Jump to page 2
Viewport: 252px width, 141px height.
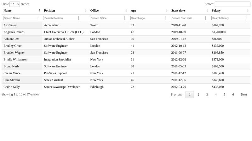click(x=198, y=95)
